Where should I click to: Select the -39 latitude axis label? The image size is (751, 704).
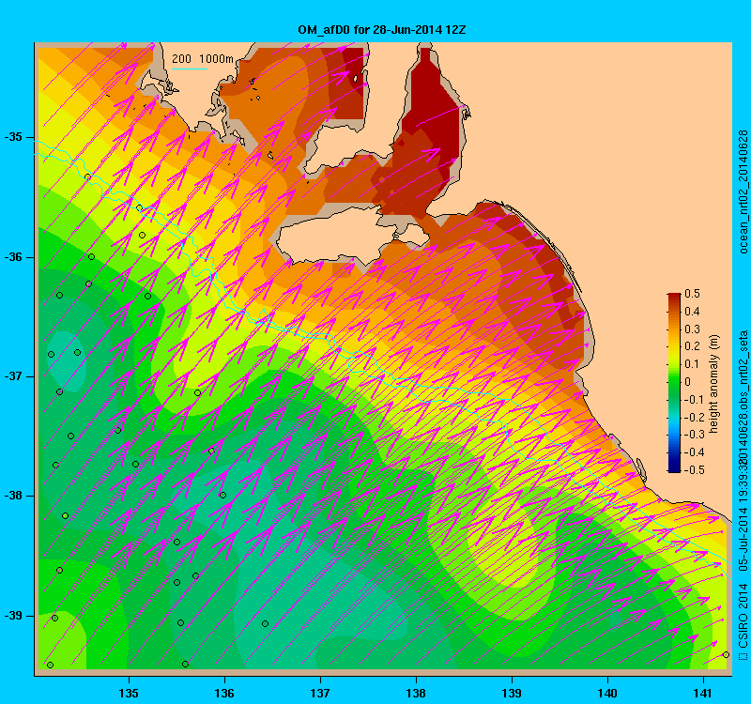coord(13,616)
